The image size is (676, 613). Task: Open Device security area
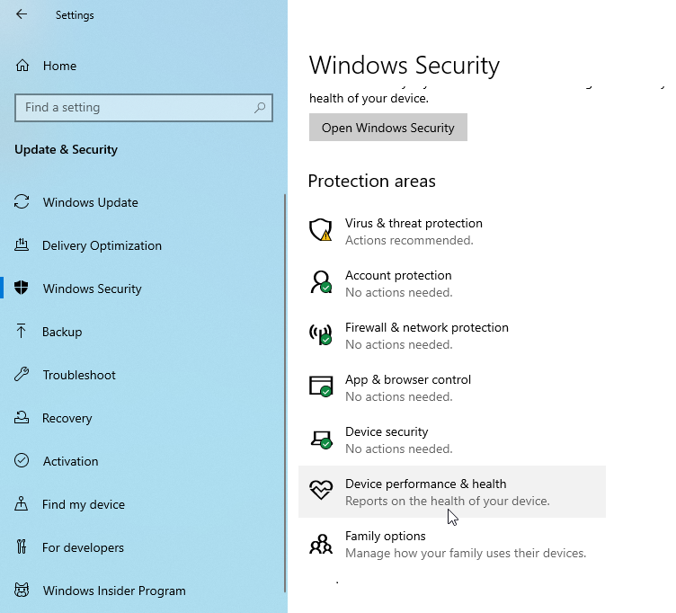452,440
